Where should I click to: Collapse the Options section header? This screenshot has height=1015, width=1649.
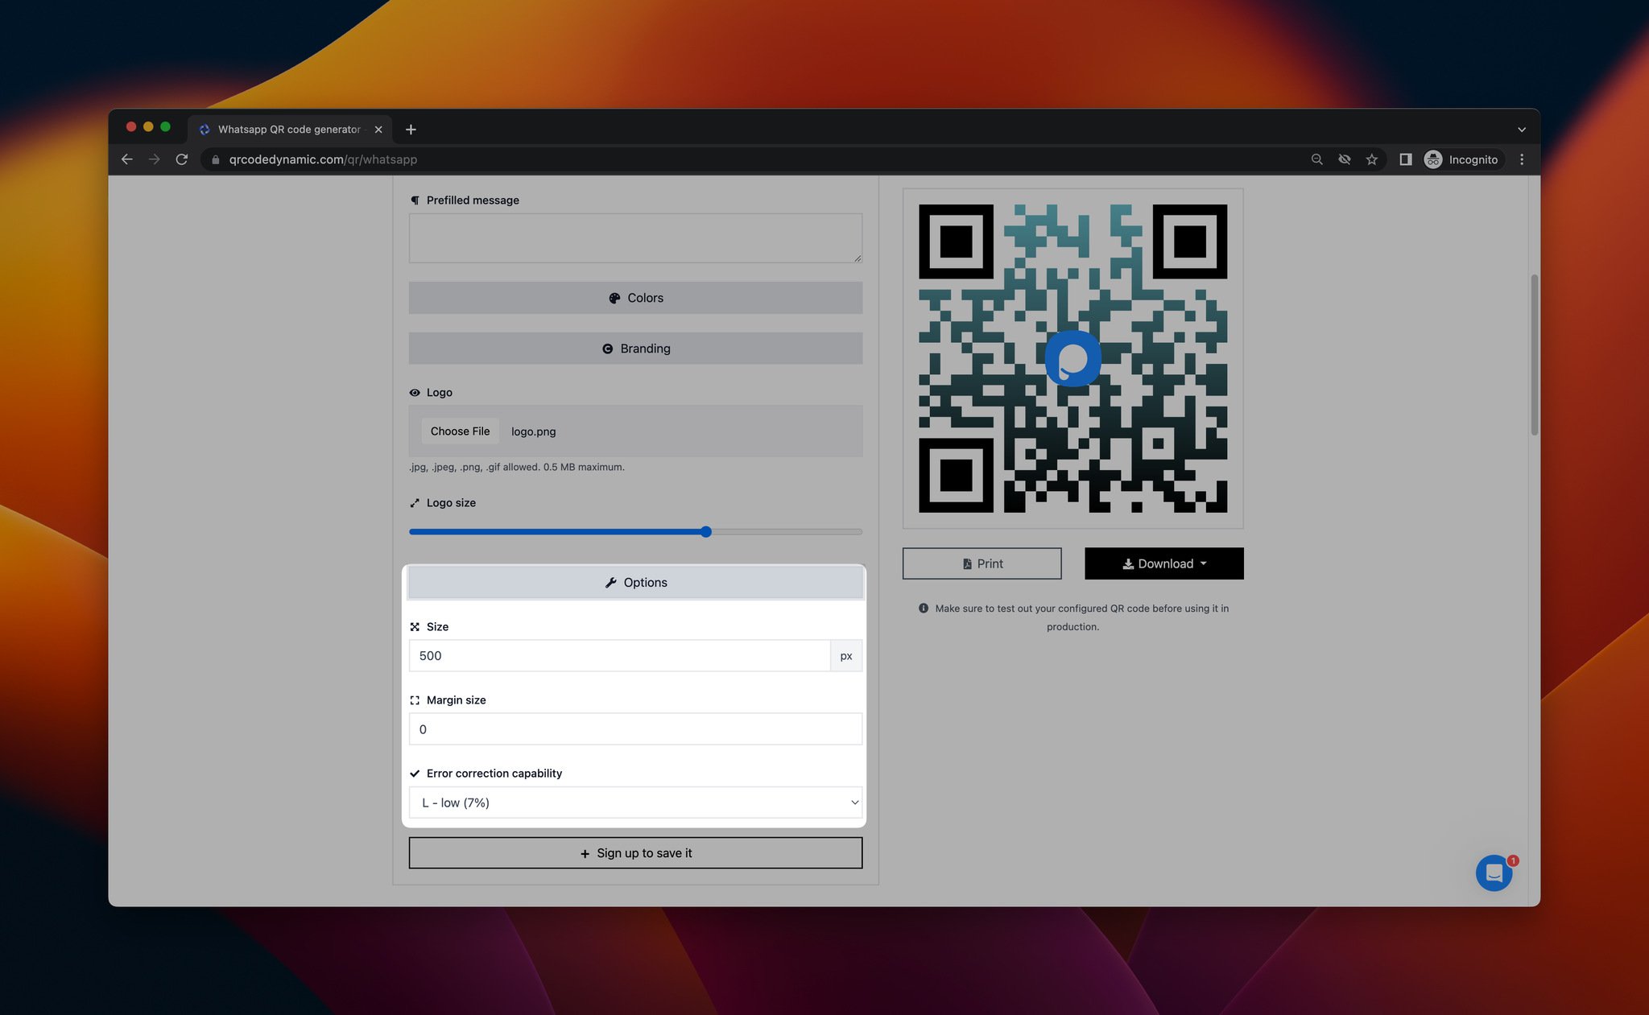[635, 583]
